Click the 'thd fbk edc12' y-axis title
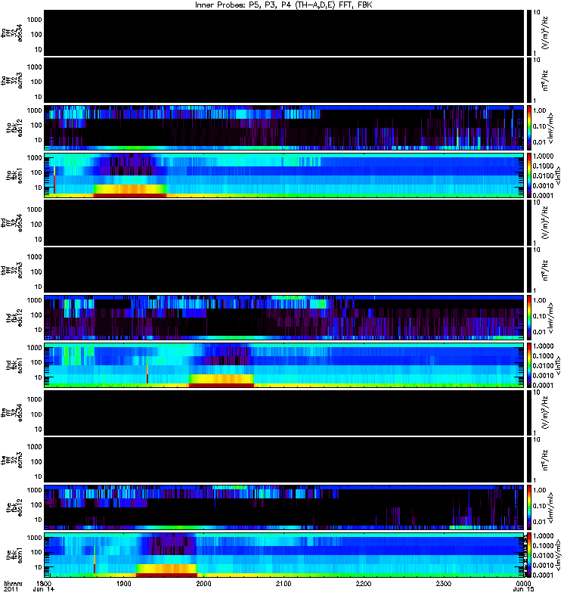Screen dimensions: 567x605 pos(14,318)
